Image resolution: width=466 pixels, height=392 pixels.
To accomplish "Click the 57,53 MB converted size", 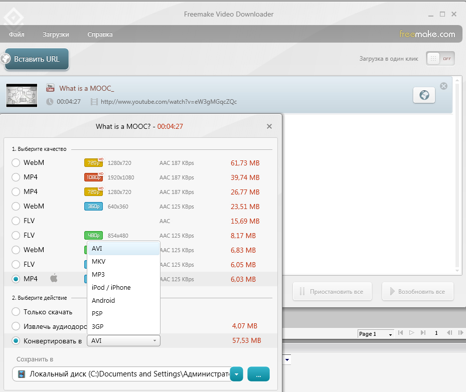I will pyautogui.click(x=247, y=341).
